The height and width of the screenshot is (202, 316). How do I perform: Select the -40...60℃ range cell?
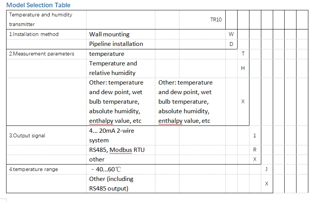107,169
